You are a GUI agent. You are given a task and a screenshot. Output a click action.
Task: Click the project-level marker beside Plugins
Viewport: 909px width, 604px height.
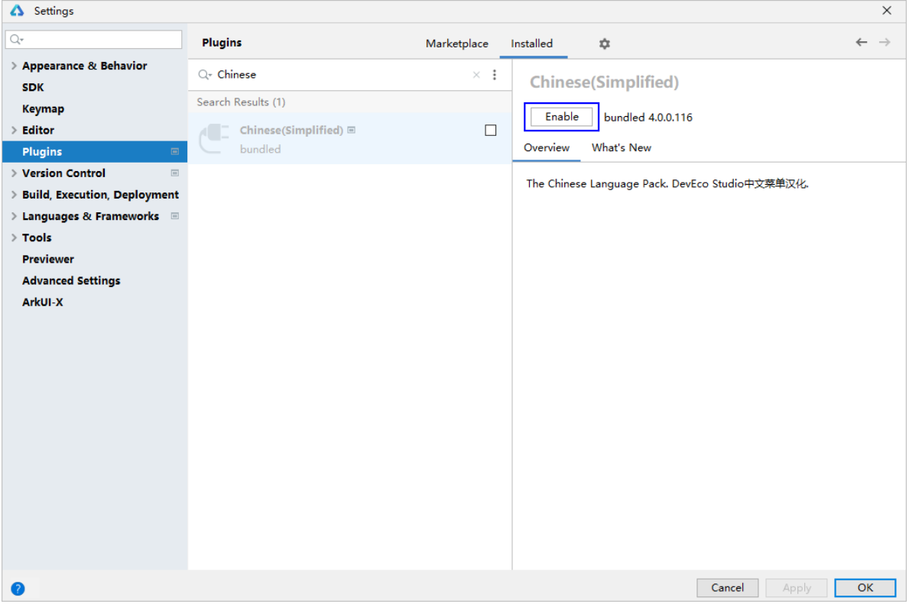(x=174, y=152)
